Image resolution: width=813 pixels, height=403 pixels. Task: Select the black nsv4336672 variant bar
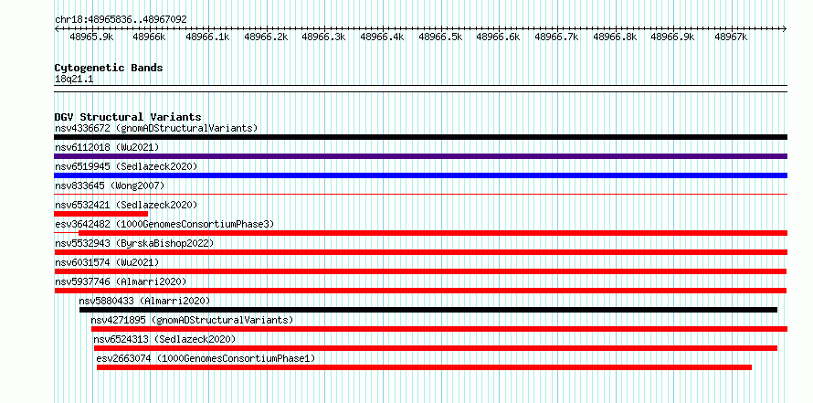[x=420, y=137]
